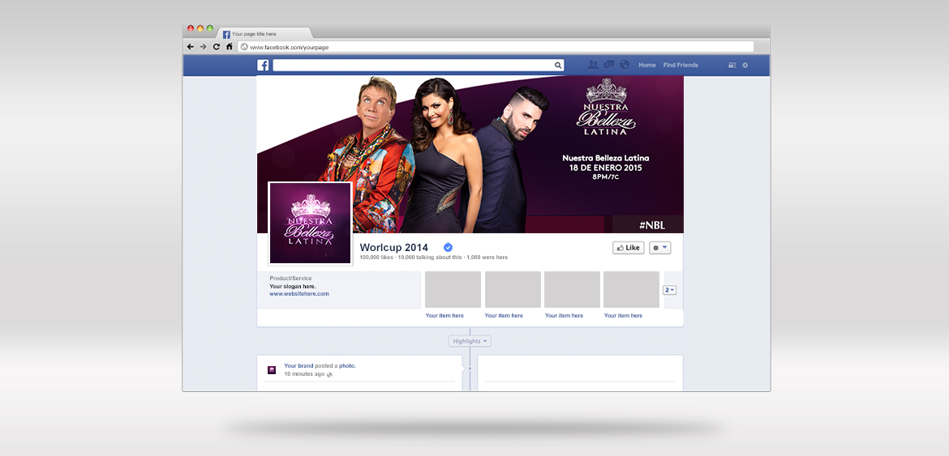This screenshot has width=949, height=456.
Task: Click the Facebook search field
Action: click(x=419, y=66)
